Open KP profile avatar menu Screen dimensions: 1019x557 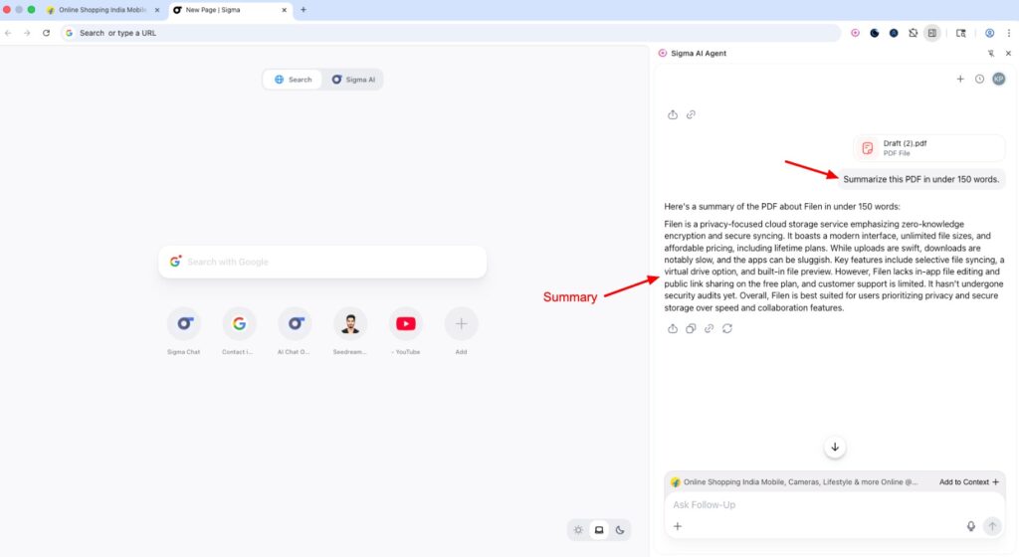click(998, 79)
